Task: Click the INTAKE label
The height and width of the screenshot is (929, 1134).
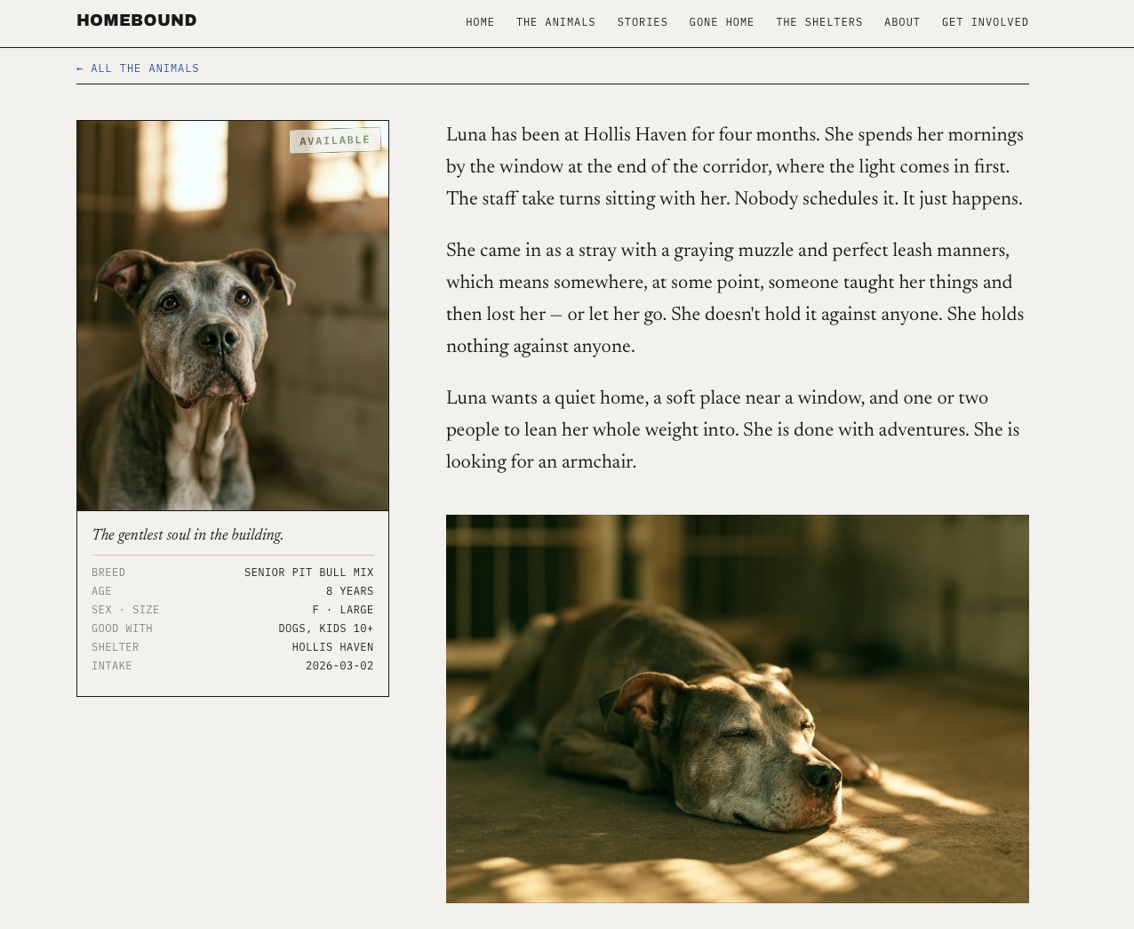Action: (x=112, y=666)
